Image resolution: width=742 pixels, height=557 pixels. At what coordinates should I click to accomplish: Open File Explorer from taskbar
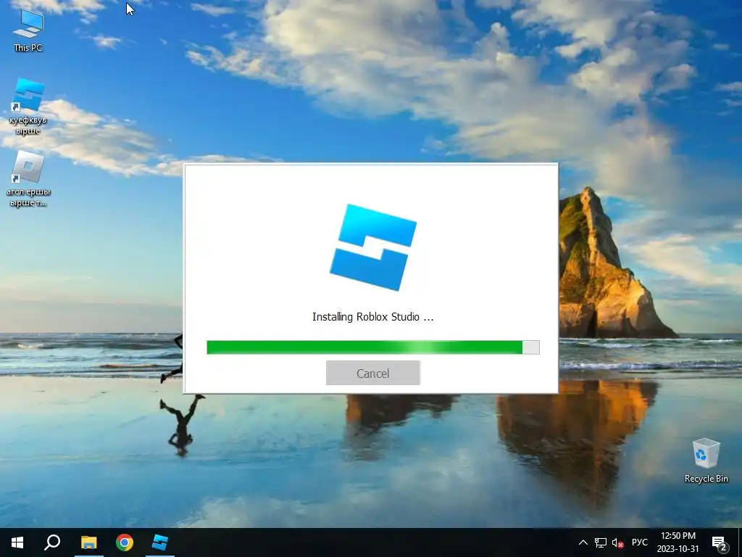(88, 542)
